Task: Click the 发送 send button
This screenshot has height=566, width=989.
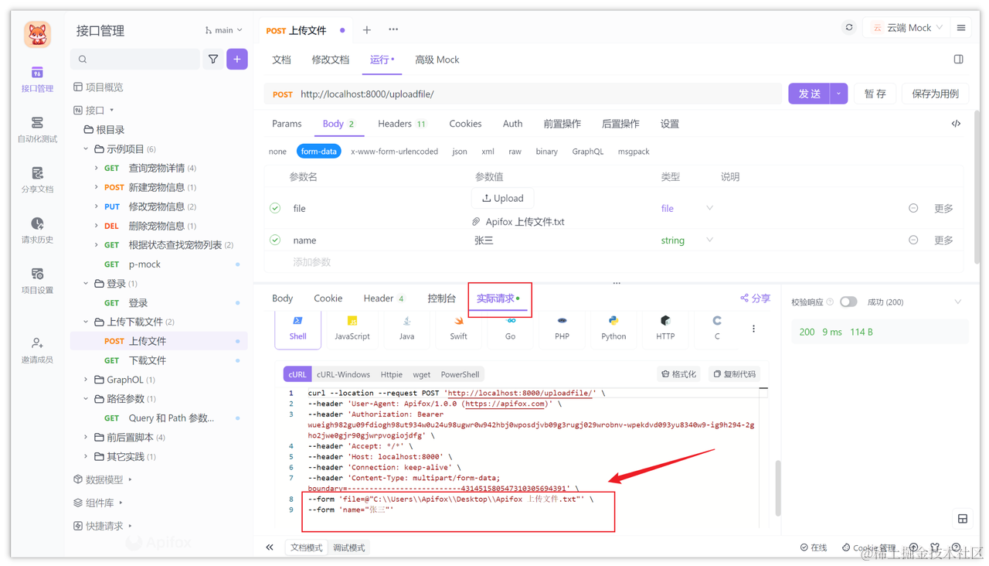Action: [x=809, y=93]
